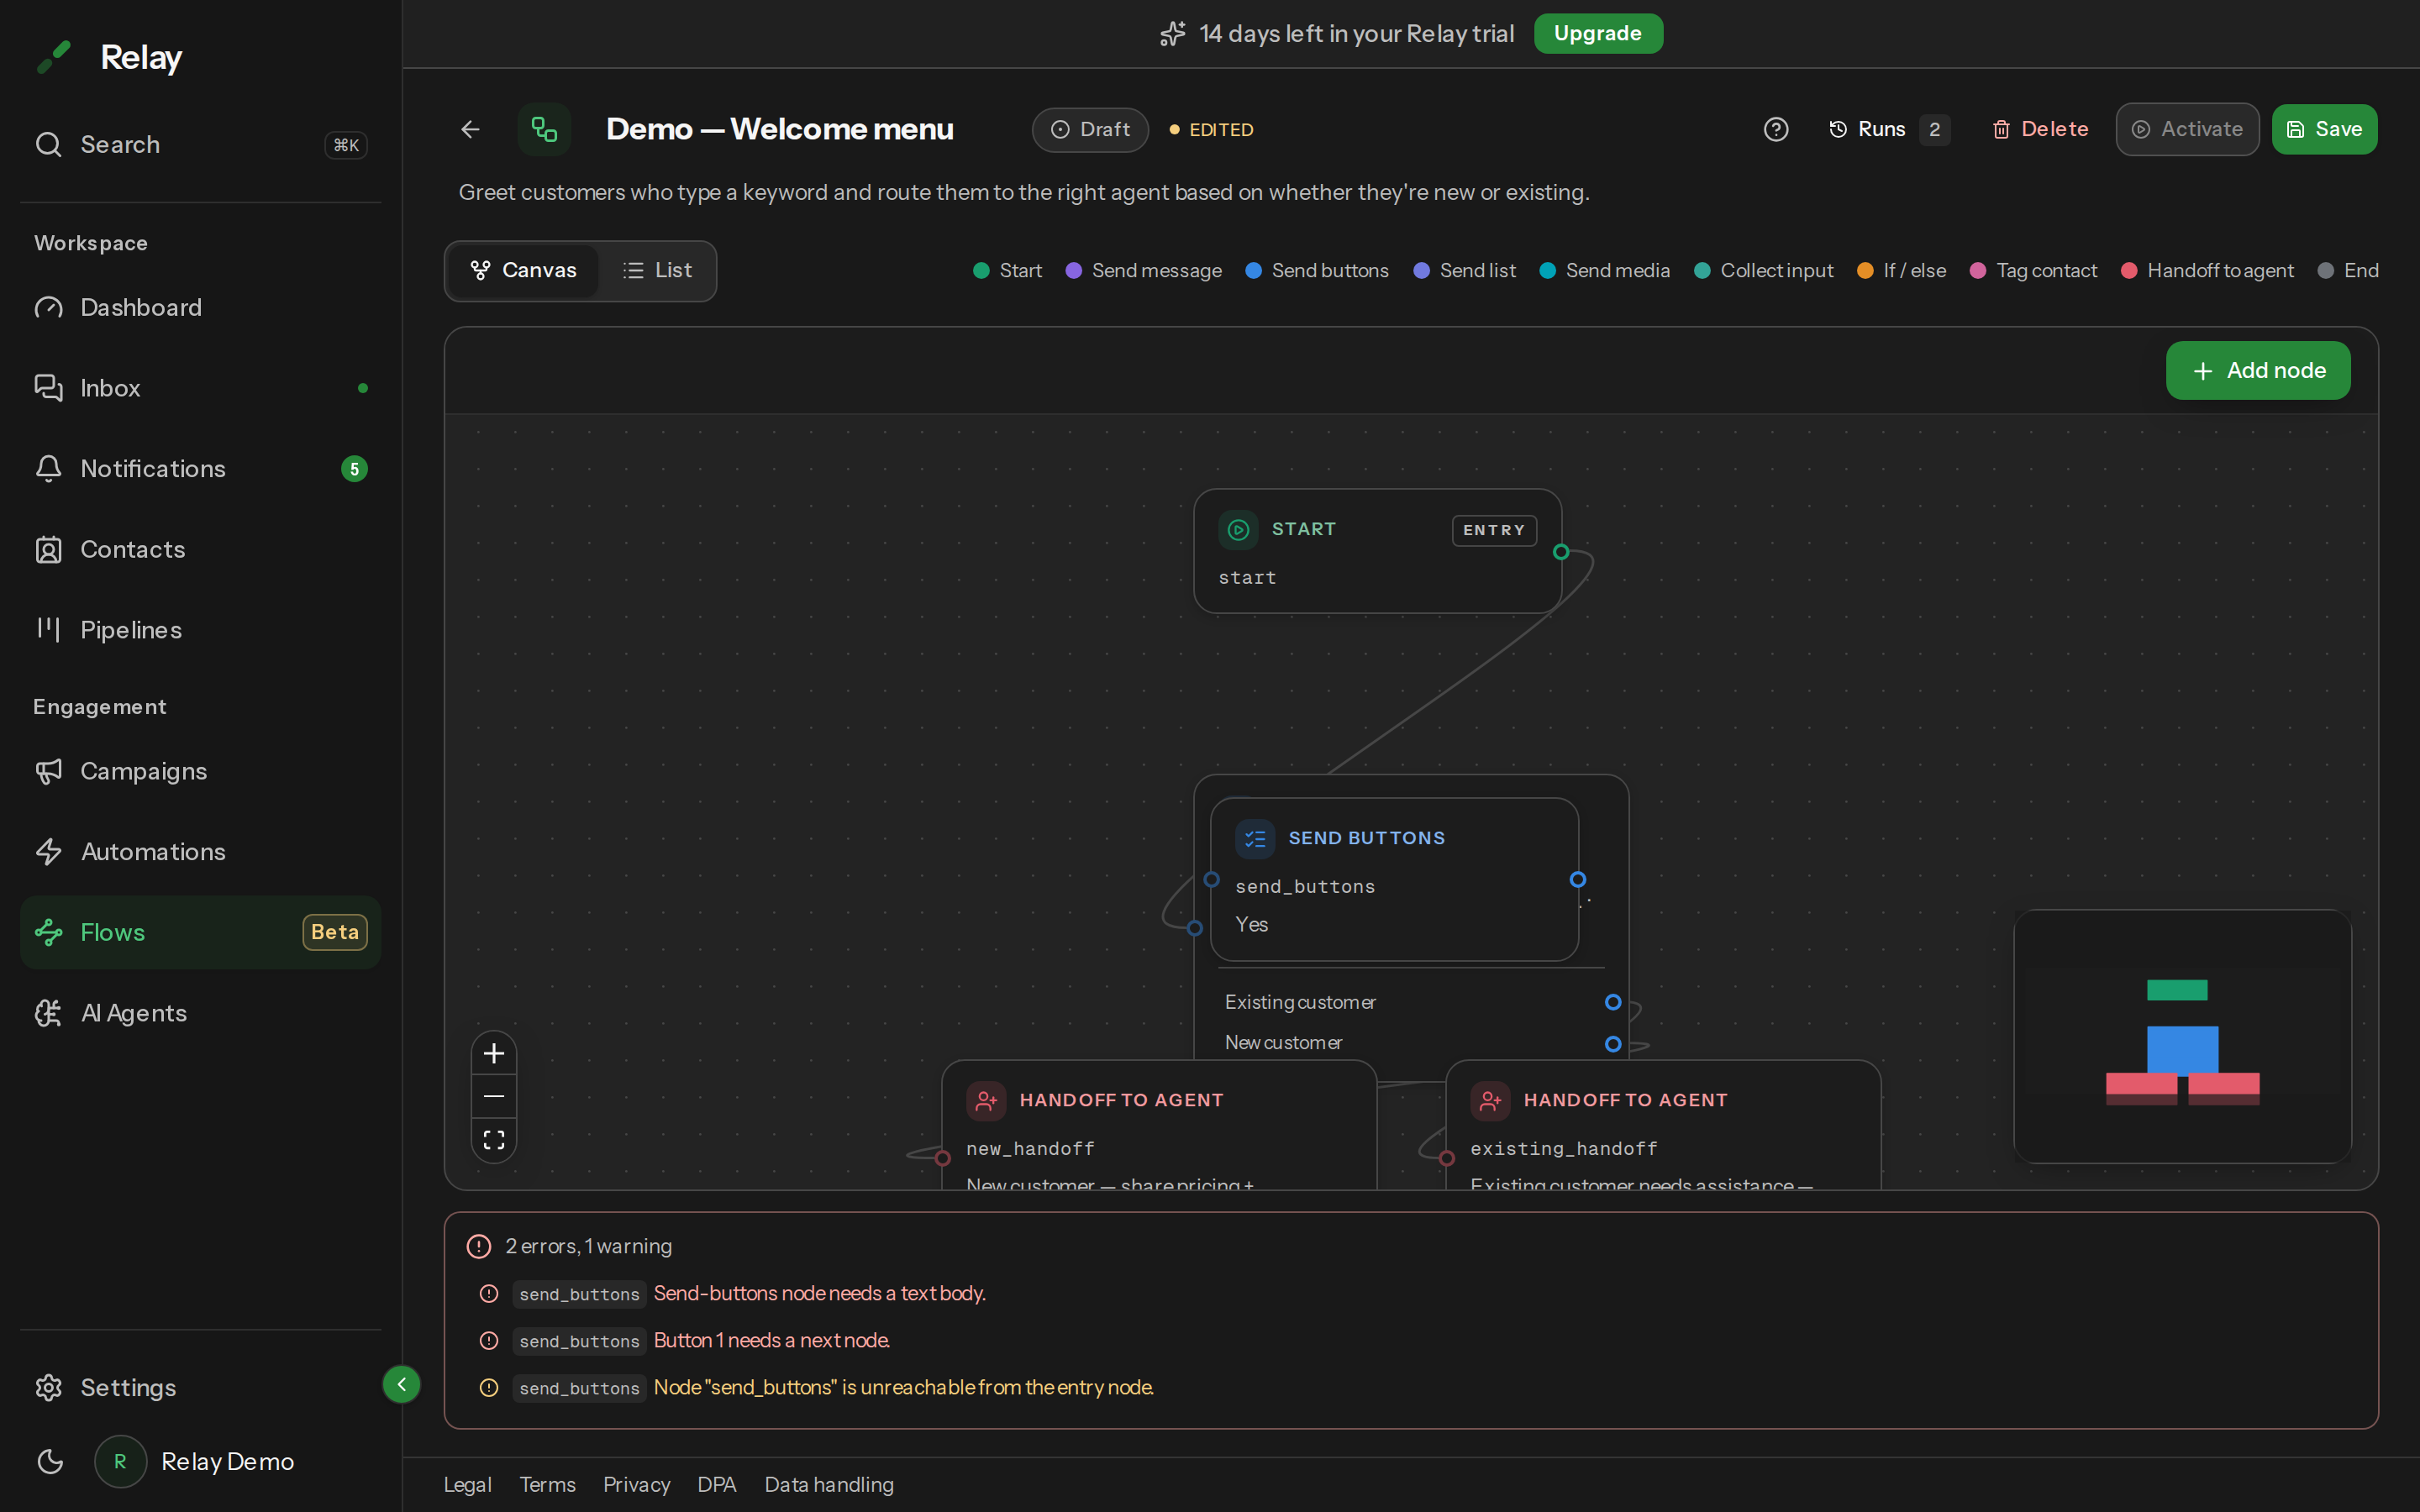Click the Beta badge on Flows
The width and height of the screenshot is (2420, 1512).
pos(335,932)
